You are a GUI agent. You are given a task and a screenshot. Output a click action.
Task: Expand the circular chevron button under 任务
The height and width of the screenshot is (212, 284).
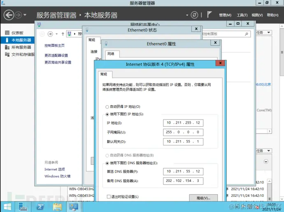pos(266,161)
